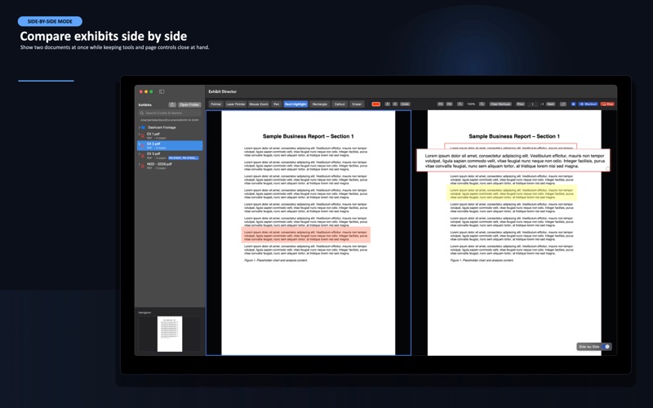Click the Search Codes & Names field
The width and height of the screenshot is (653, 408).
click(x=170, y=113)
